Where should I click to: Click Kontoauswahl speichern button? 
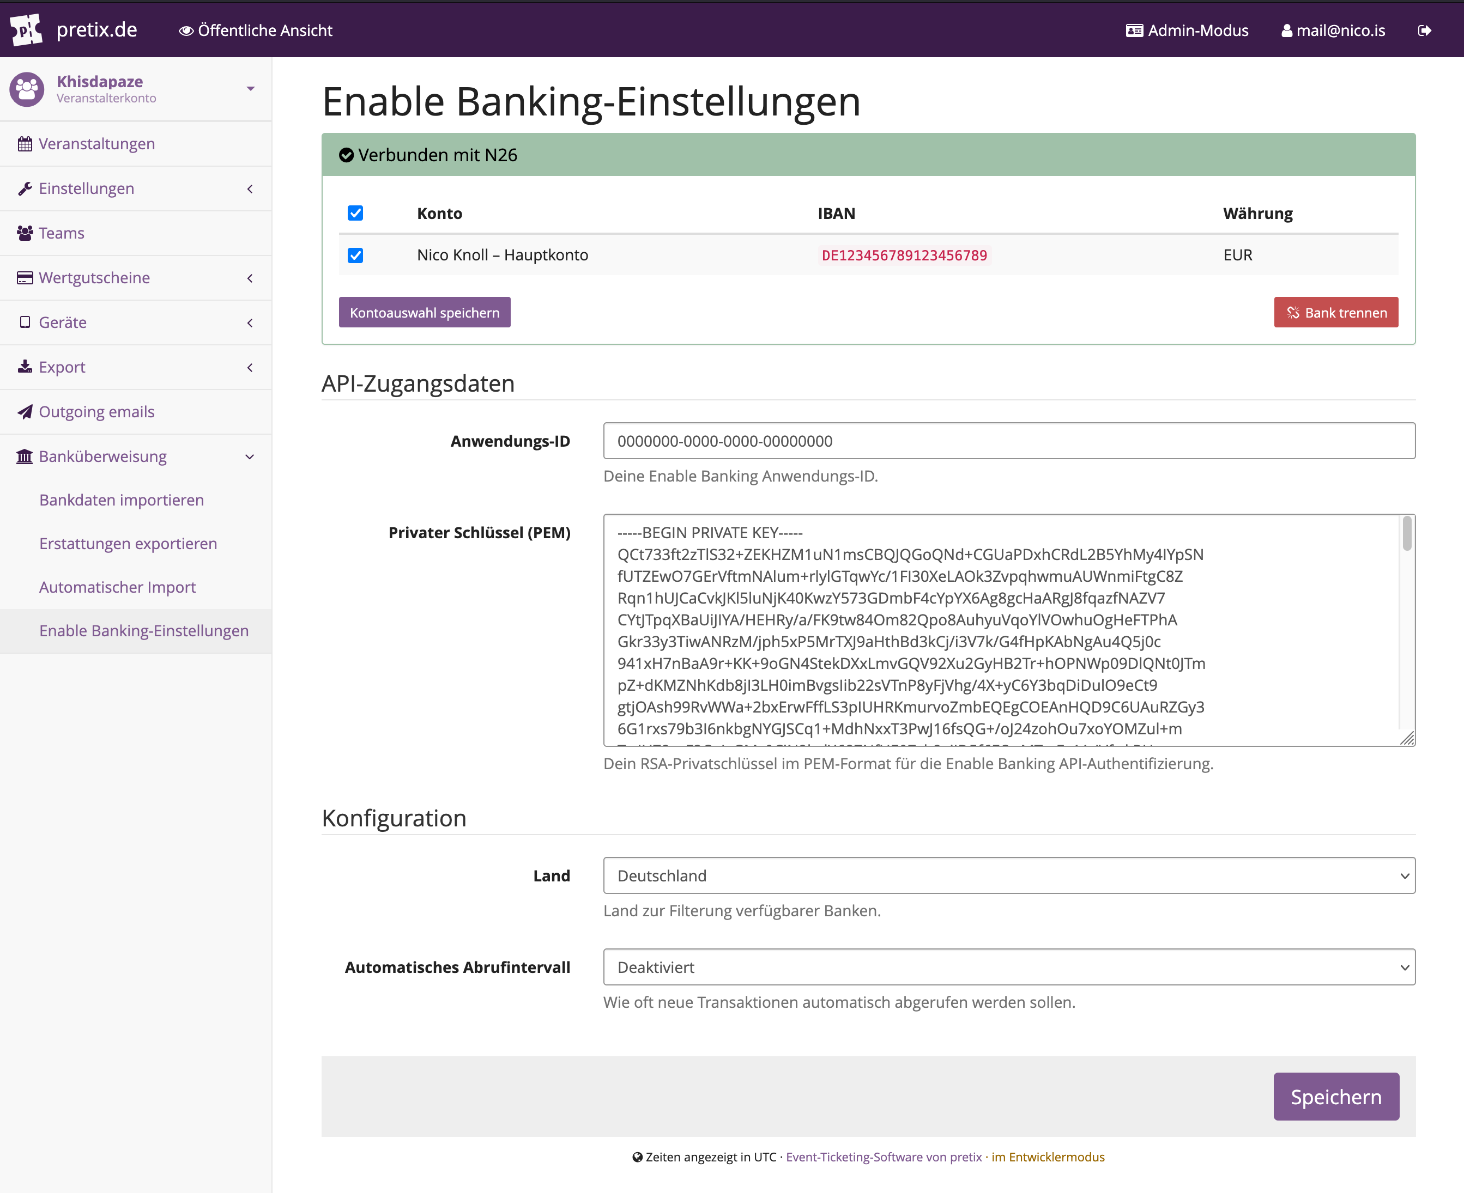tap(424, 313)
